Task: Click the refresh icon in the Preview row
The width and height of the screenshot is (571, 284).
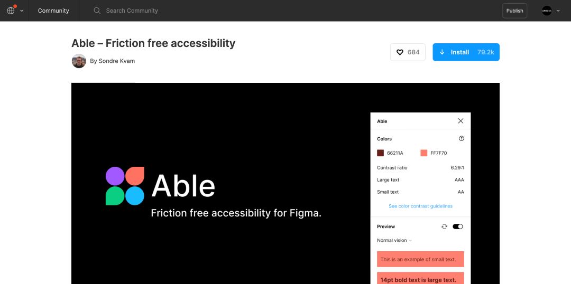Action: [x=444, y=226]
